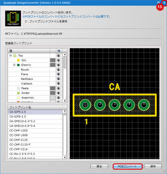This screenshot has width=167, height=174.
Task: Click the Paste layer color square
Action: click(x=18, y=88)
